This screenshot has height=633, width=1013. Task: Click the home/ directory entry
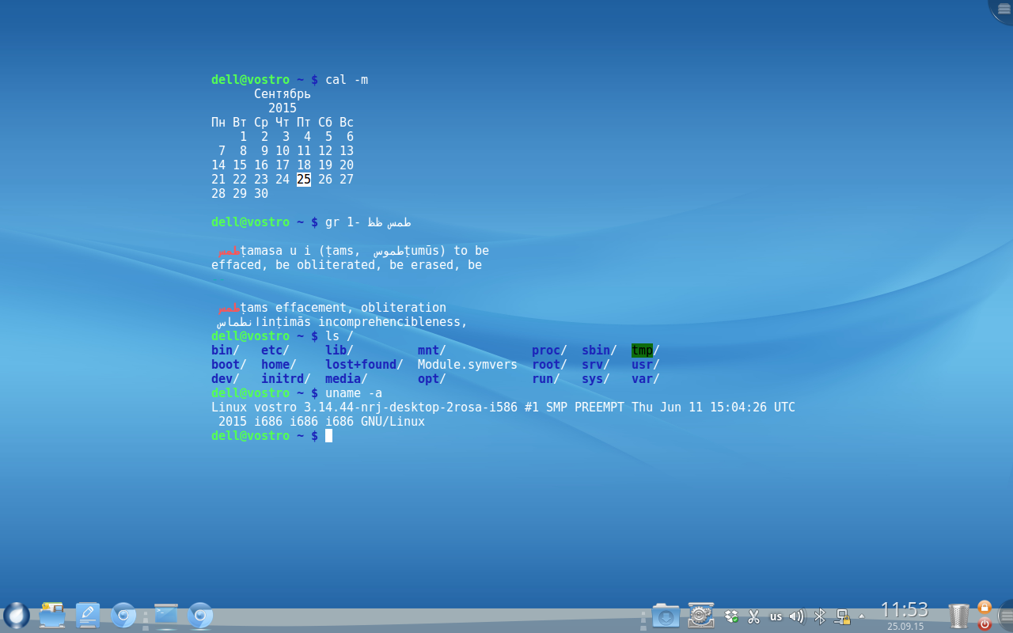pyautogui.click(x=279, y=365)
